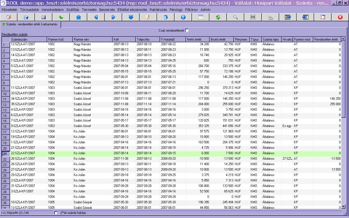This screenshot has height=218, width=349.
Task: Select row 12 invoice 35-SZLA-KP/2007
Action: (x=23, y=104)
